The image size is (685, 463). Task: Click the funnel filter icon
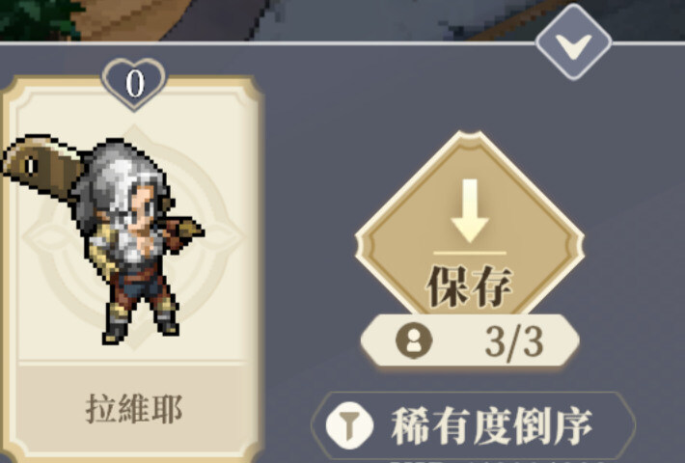point(349,425)
